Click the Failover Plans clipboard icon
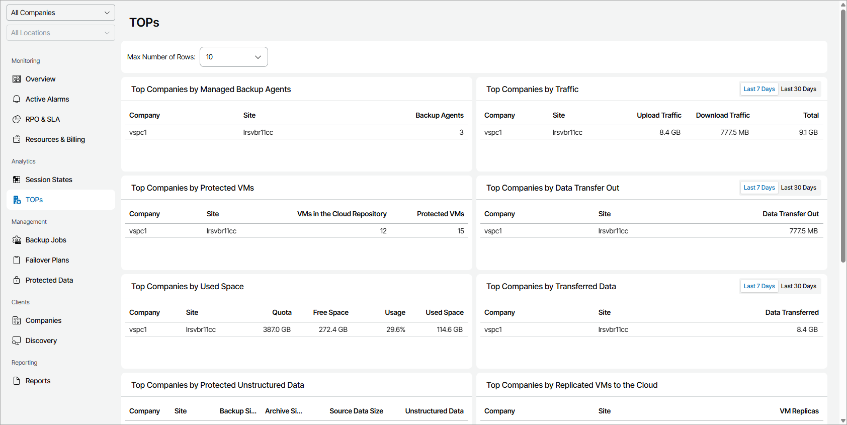 coord(17,260)
